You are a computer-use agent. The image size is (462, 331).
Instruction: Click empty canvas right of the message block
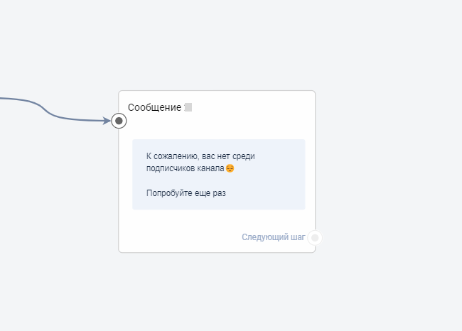pyautogui.click(x=391, y=170)
